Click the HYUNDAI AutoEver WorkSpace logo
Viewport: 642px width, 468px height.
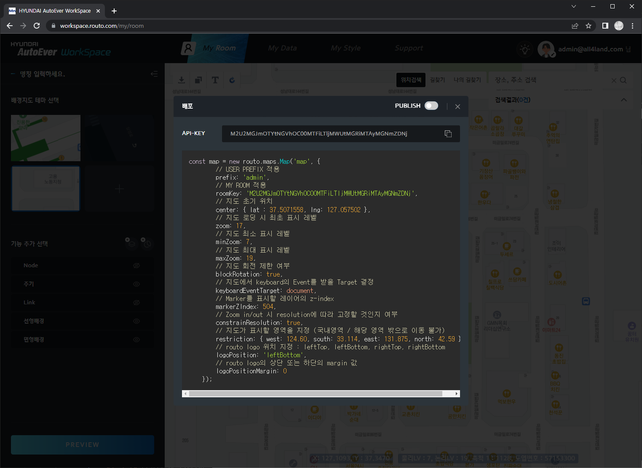pyautogui.click(x=61, y=49)
